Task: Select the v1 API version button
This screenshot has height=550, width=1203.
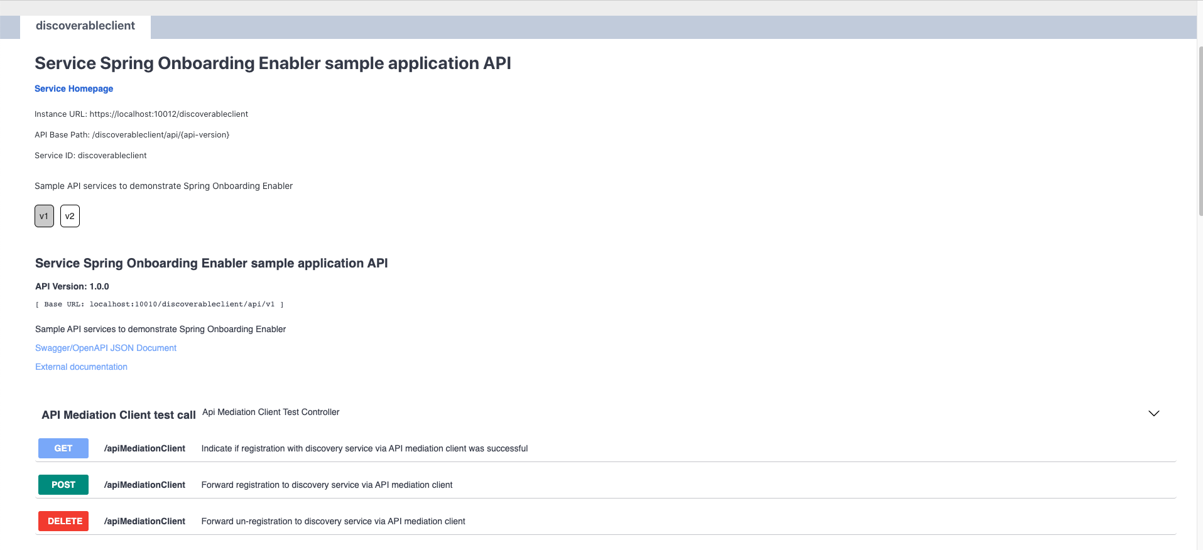Action: (44, 216)
